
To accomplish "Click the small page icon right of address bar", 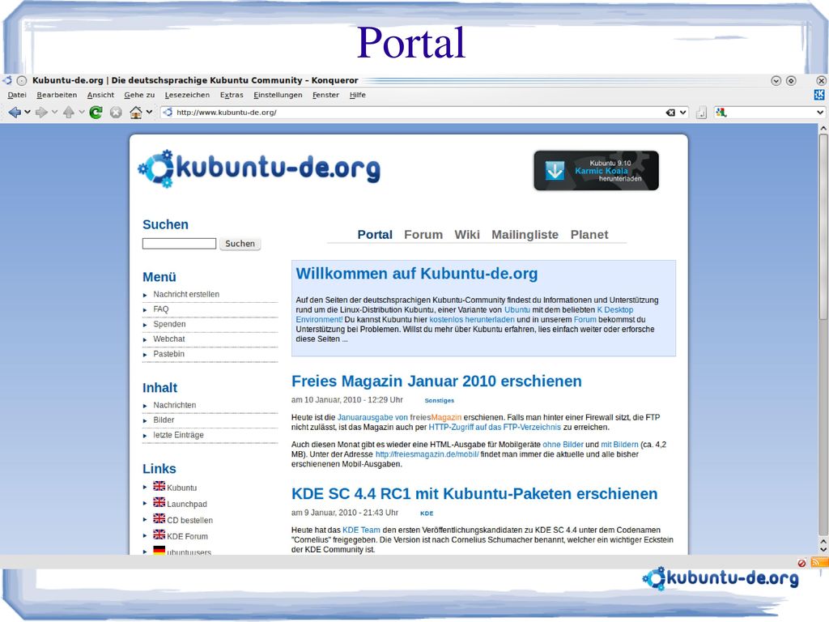I will click(x=701, y=112).
